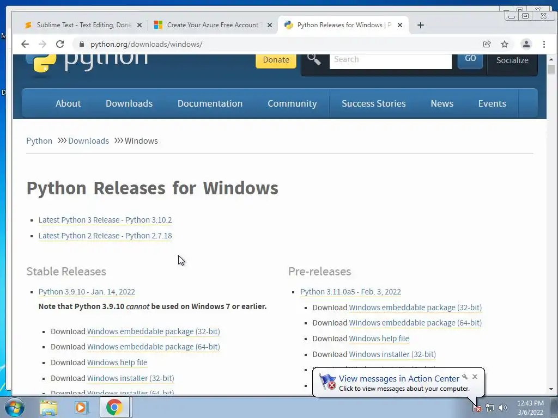Open Latest Python 3 Release - Python 3.10.2

coord(105,220)
